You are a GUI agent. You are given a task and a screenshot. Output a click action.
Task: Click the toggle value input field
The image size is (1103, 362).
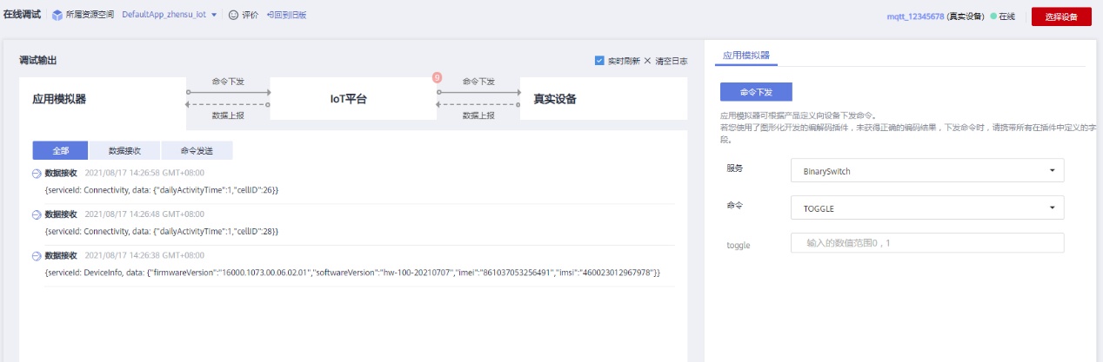pyautogui.click(x=927, y=243)
